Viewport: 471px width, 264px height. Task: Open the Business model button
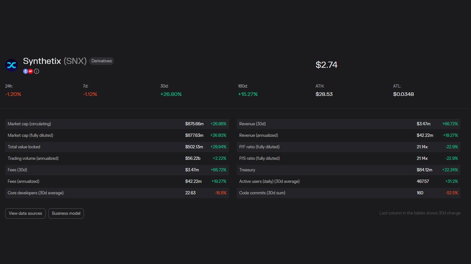point(66,213)
